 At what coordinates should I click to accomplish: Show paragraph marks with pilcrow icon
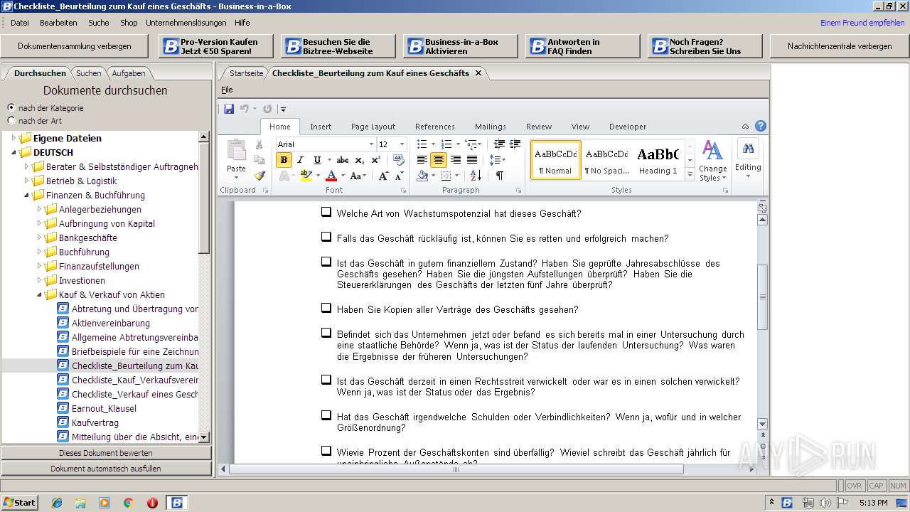click(499, 176)
